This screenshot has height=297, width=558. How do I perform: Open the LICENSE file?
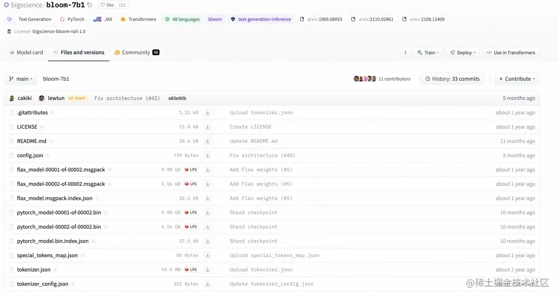tap(27, 127)
